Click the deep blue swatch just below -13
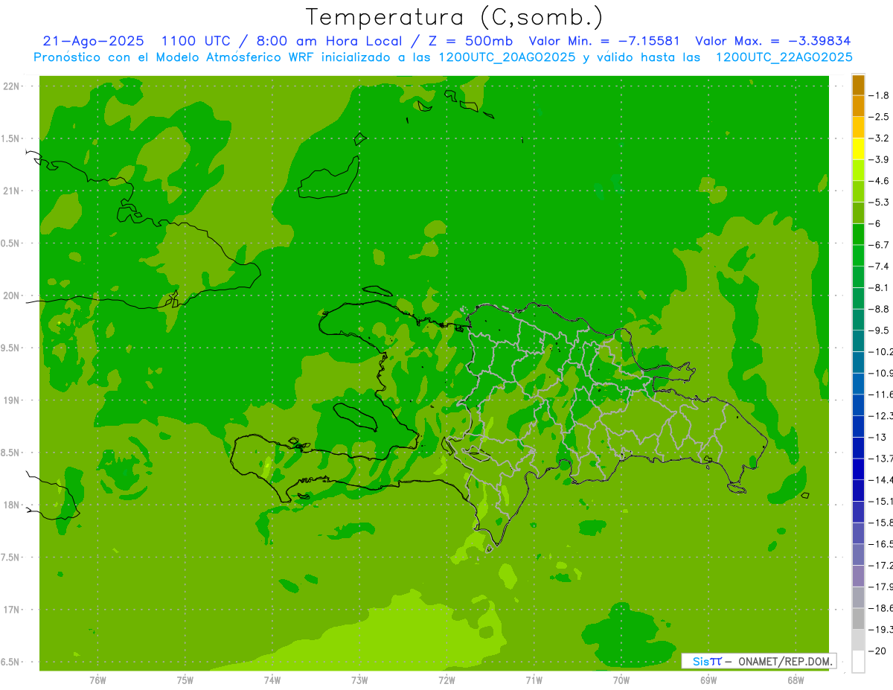Viewport: 893px width, 690px height. click(858, 447)
